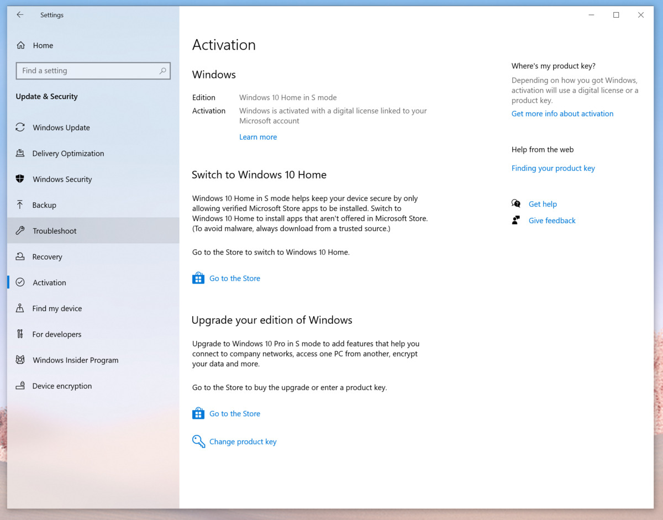Image resolution: width=663 pixels, height=520 pixels.
Task: Click the Windows Security shield icon
Action: pos(20,179)
